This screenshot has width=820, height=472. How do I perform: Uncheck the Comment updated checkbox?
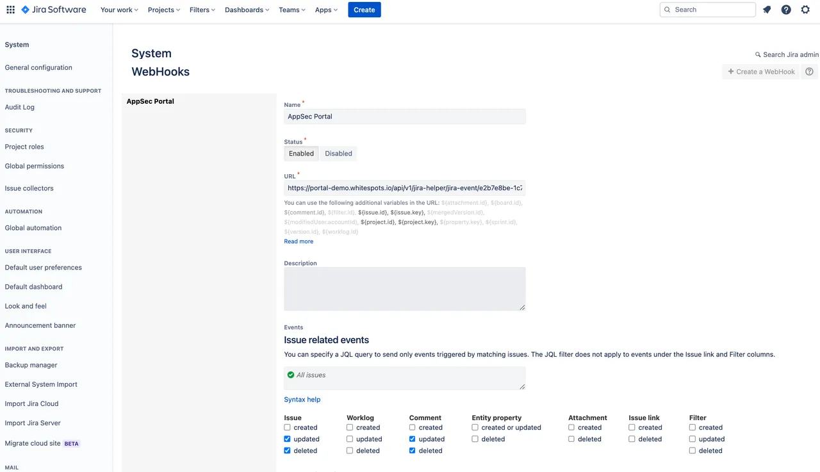tap(413, 439)
